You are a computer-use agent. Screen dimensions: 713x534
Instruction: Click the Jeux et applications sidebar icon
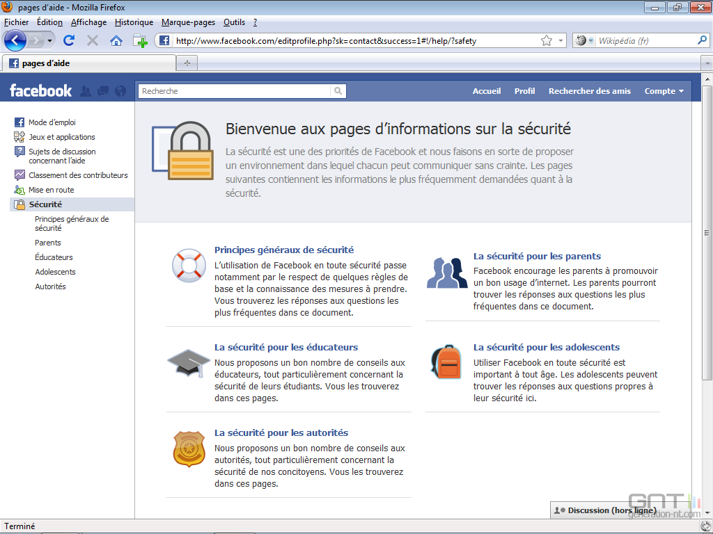19,137
